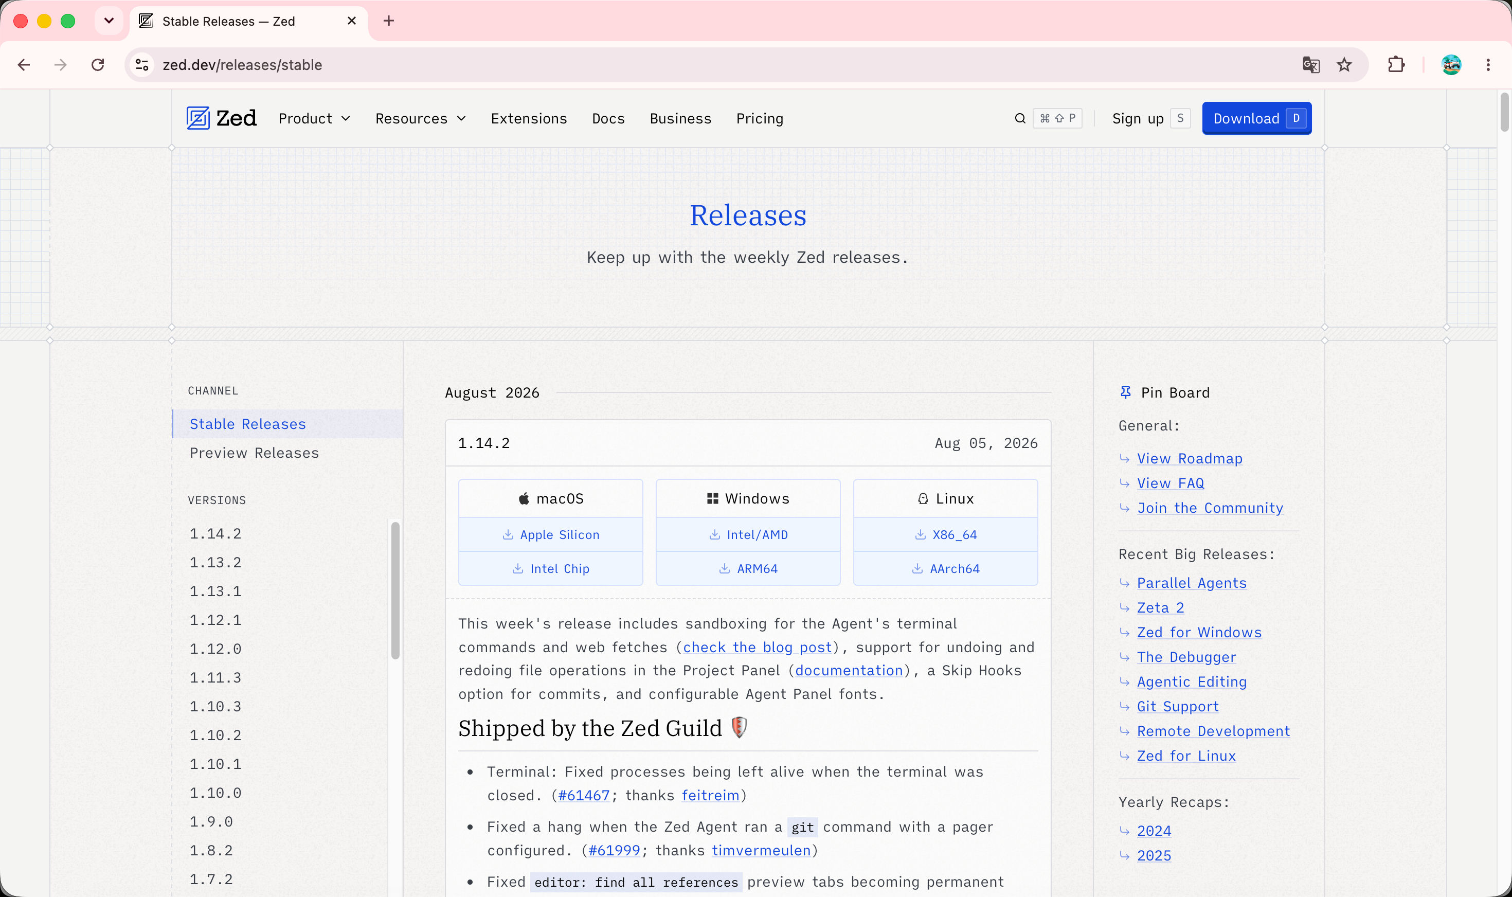
Task: Expand the Product menu
Action: click(314, 118)
